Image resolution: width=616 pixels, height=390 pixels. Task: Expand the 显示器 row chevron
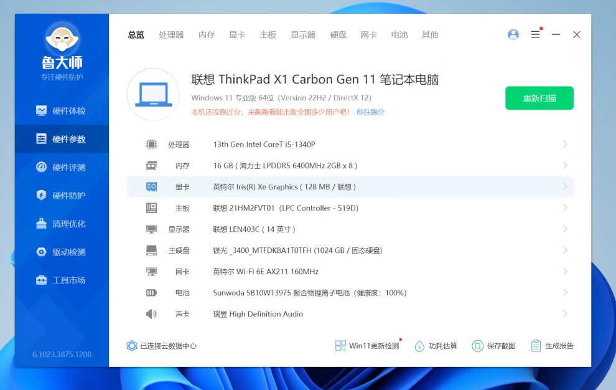(x=566, y=229)
